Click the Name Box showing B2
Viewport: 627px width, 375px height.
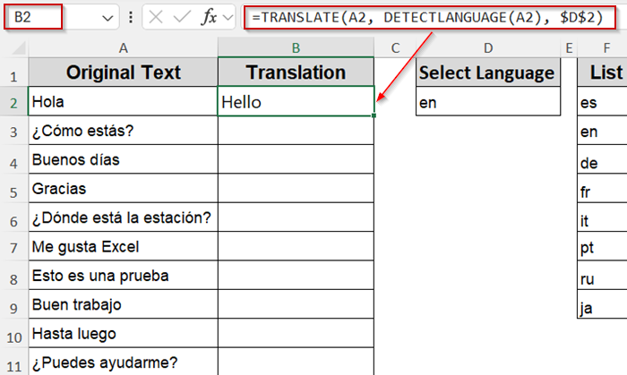pyautogui.click(x=34, y=17)
